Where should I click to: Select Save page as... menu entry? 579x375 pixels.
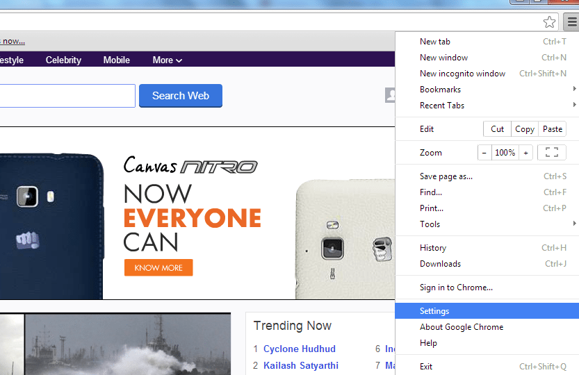[x=487, y=176]
